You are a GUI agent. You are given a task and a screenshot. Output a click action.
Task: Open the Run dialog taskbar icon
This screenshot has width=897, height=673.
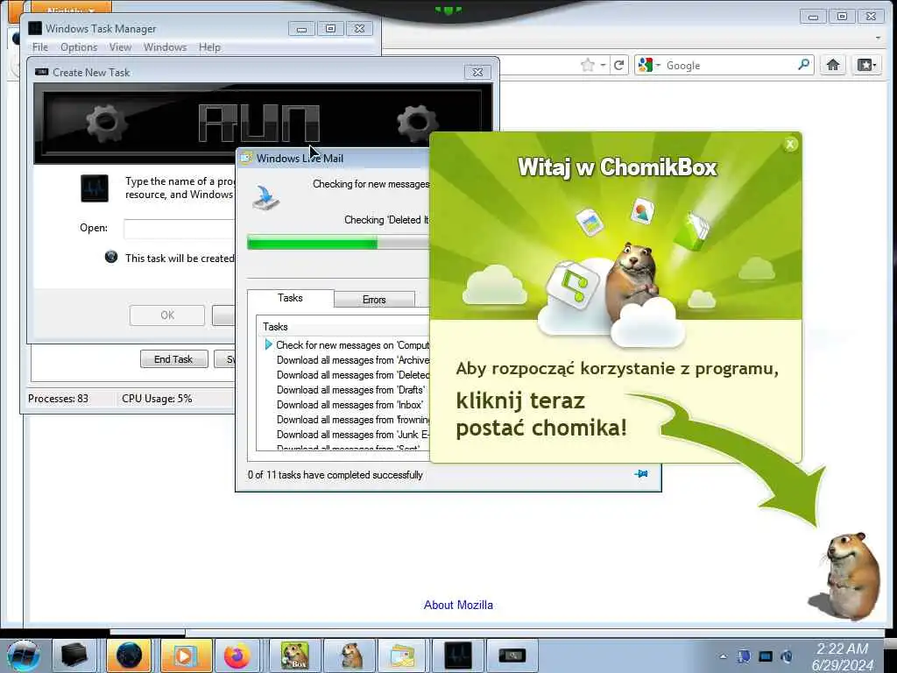512,655
